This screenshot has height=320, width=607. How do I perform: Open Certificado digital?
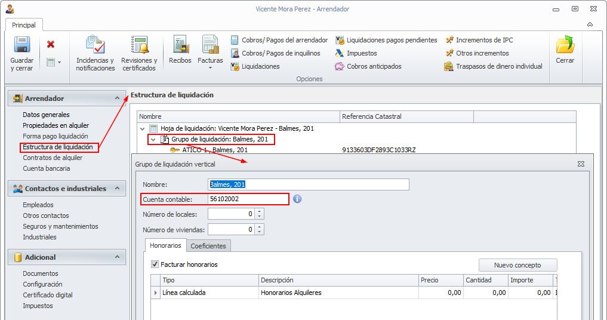(x=48, y=295)
